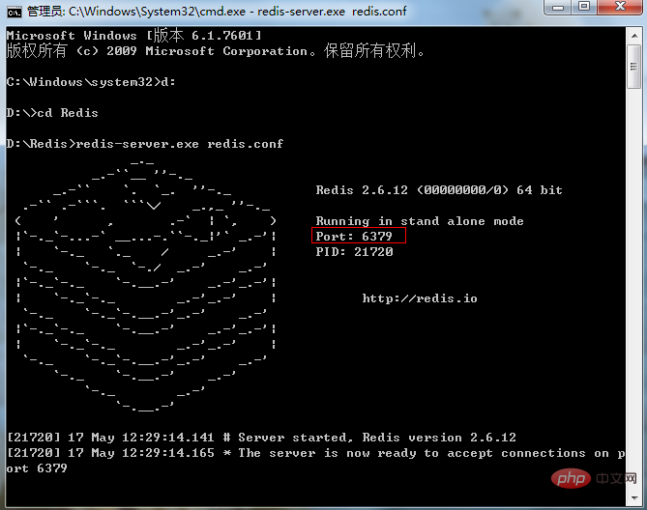Image resolution: width=647 pixels, height=510 pixels.
Task: Click the 'Server started, Redis version 2.6.12' log line
Action: (262, 438)
